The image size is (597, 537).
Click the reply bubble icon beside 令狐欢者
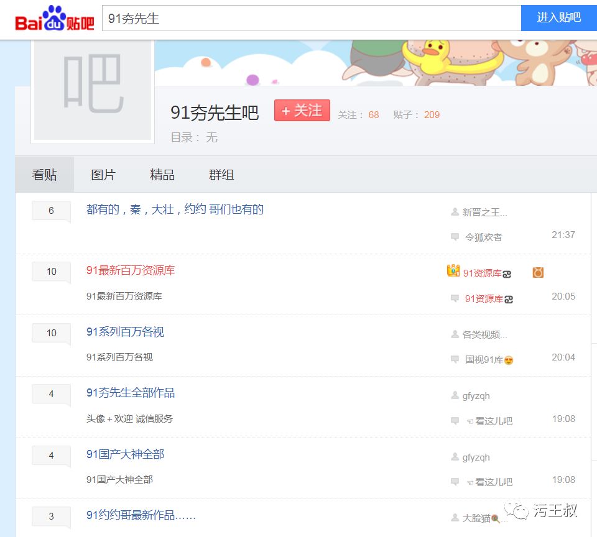point(455,237)
